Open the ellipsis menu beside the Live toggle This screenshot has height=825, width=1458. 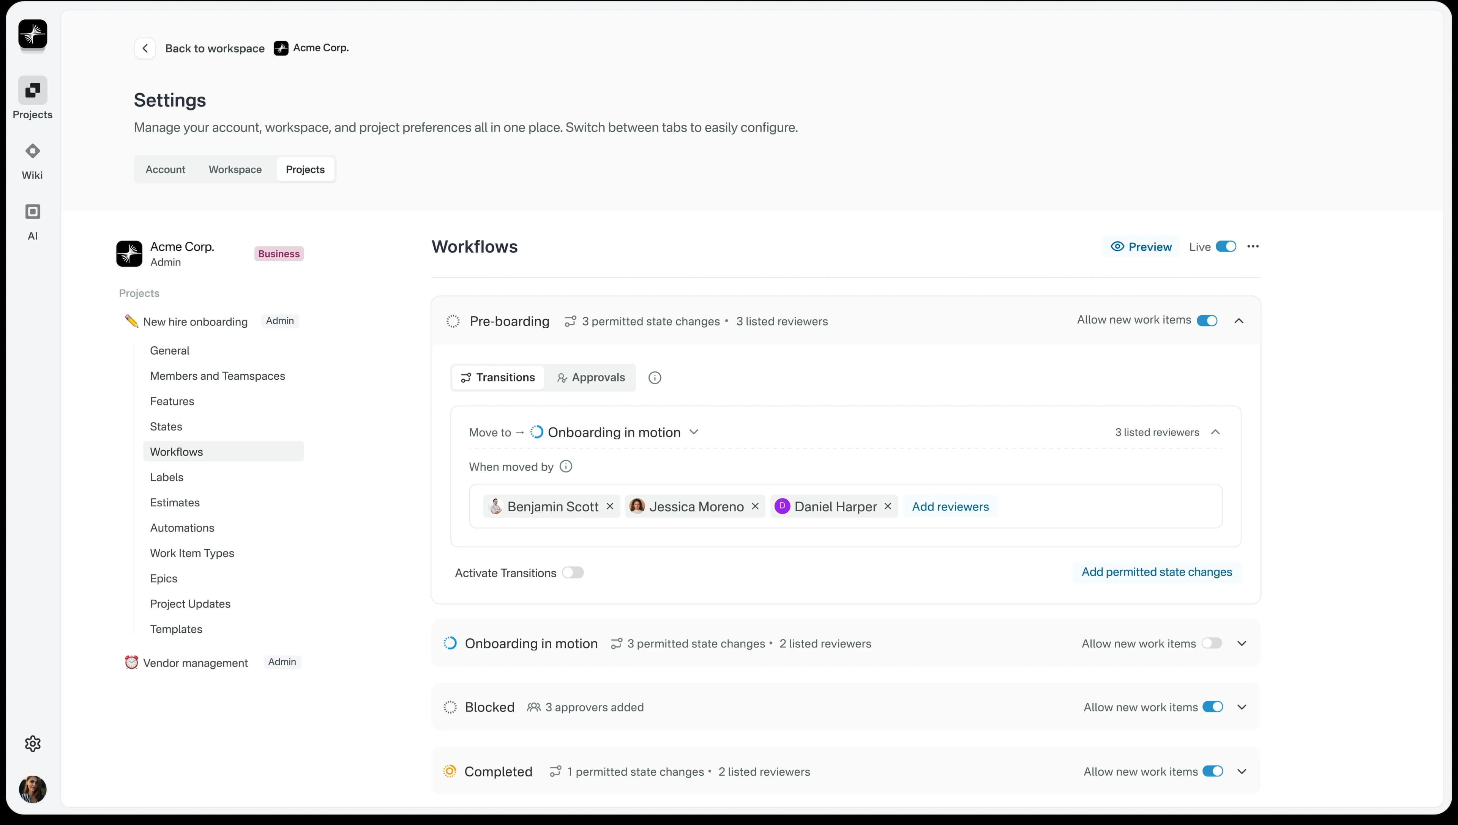tap(1253, 247)
